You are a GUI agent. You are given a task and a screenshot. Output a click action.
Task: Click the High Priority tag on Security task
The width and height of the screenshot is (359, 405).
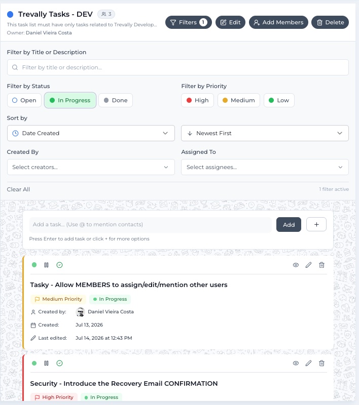[54, 397]
